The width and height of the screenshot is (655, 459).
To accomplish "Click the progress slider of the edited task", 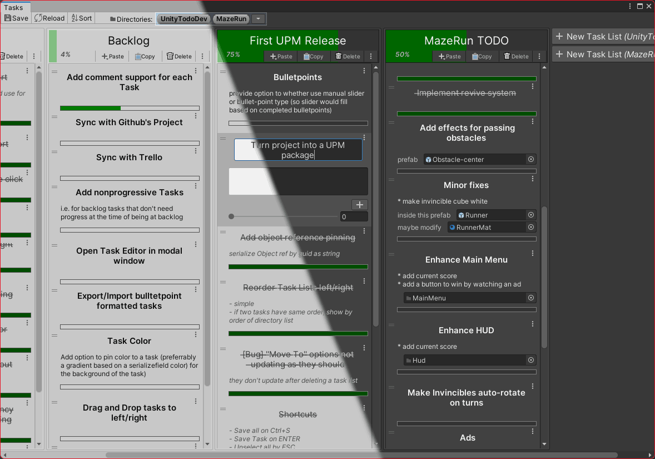I will pos(284,217).
